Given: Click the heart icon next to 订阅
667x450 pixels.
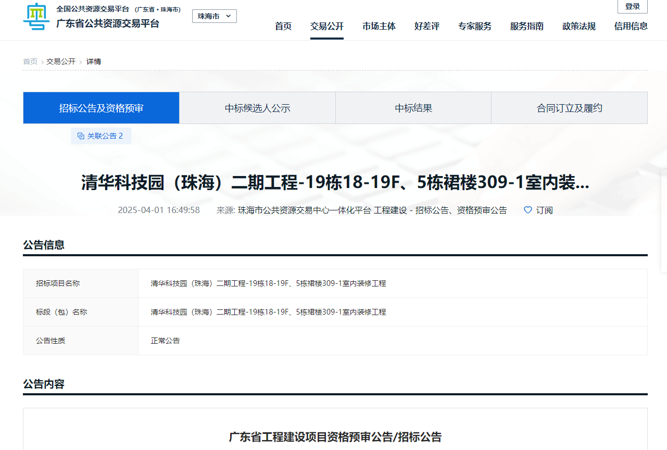Looking at the screenshot, I should coord(527,210).
